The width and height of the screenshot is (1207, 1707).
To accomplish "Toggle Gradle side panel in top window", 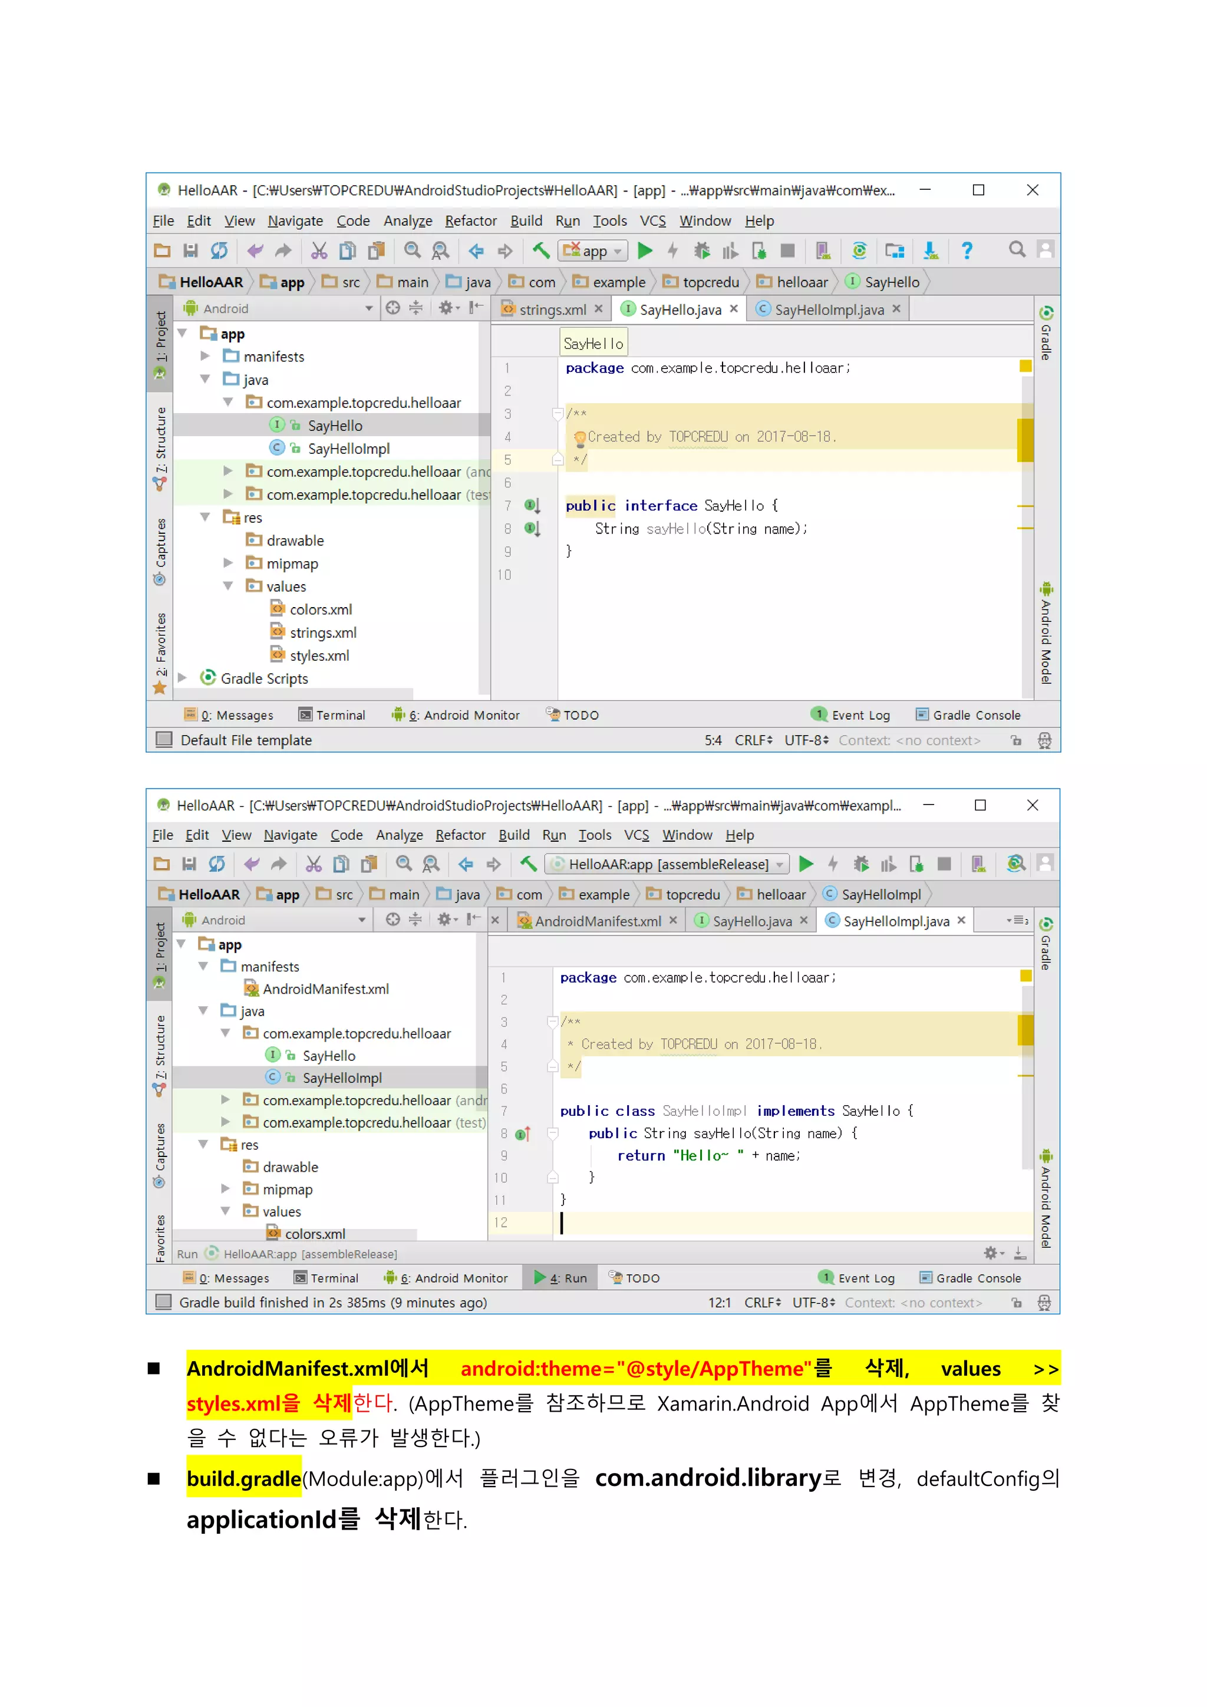I will pyautogui.click(x=1046, y=333).
